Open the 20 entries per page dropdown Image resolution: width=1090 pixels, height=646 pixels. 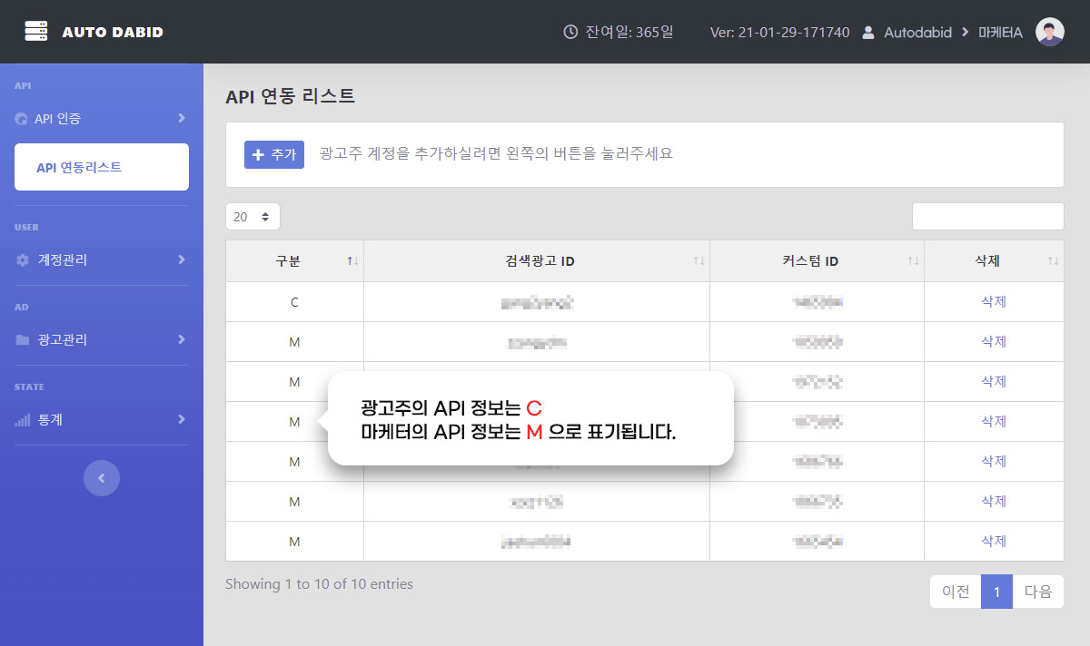(253, 217)
